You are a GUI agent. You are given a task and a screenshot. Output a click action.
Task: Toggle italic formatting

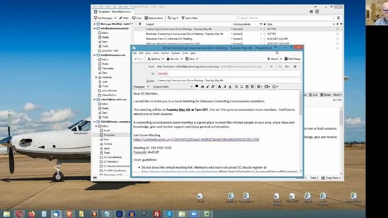(225, 87)
